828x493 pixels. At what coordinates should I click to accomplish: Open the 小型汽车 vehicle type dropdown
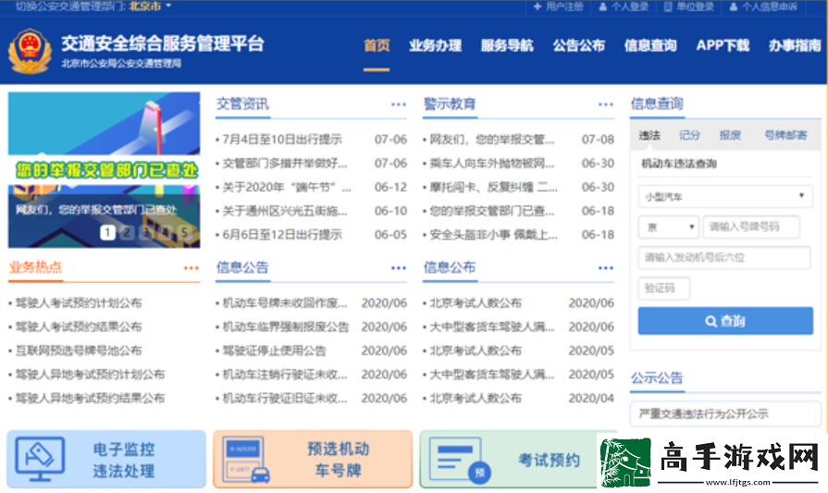tap(725, 196)
